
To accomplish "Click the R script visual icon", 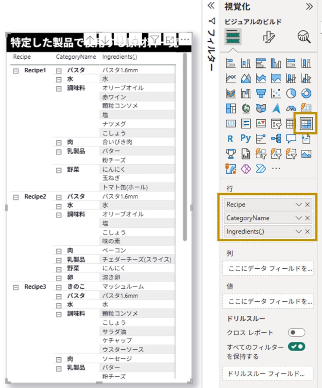I will (230, 139).
